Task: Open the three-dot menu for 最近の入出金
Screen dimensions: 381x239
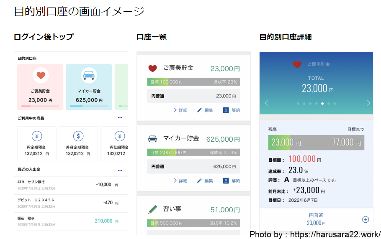Action: point(120,170)
